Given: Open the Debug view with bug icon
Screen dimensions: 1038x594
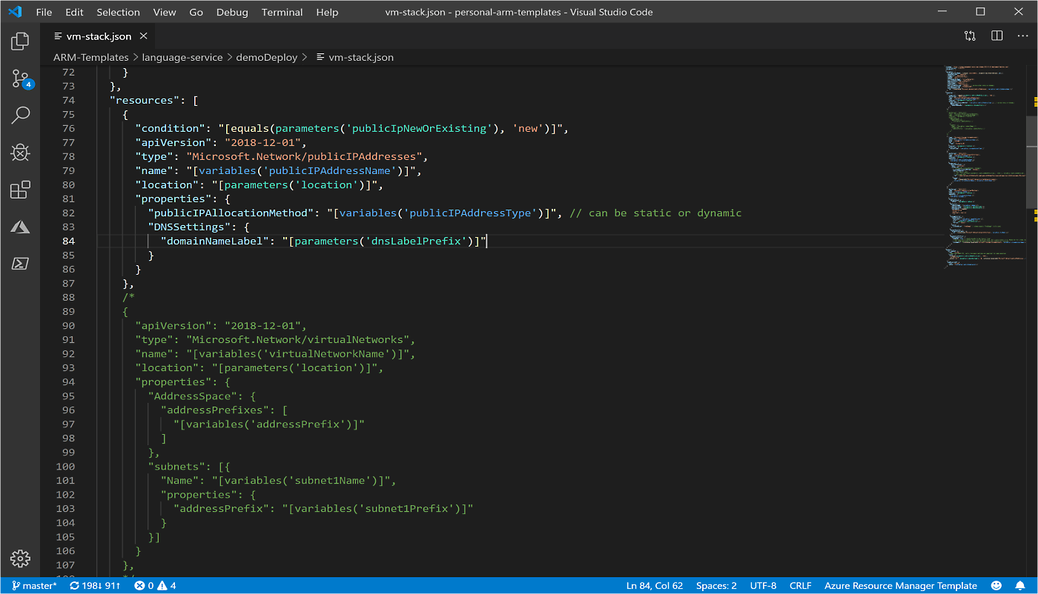Looking at the screenshot, I should coord(20,153).
